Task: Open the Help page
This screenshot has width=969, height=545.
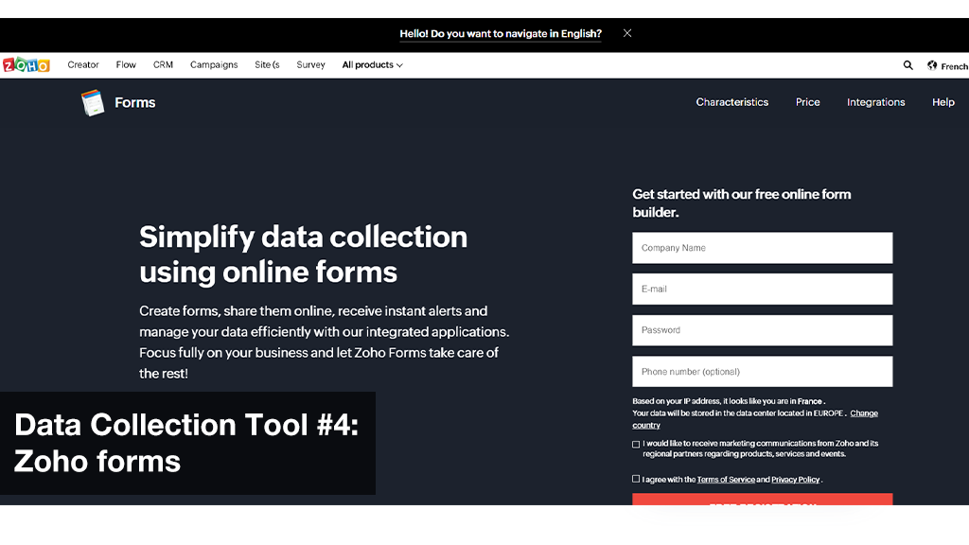Action: (x=943, y=102)
